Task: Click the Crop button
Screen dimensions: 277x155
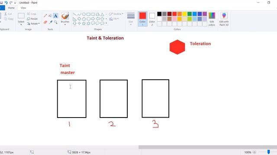Action: point(32,14)
